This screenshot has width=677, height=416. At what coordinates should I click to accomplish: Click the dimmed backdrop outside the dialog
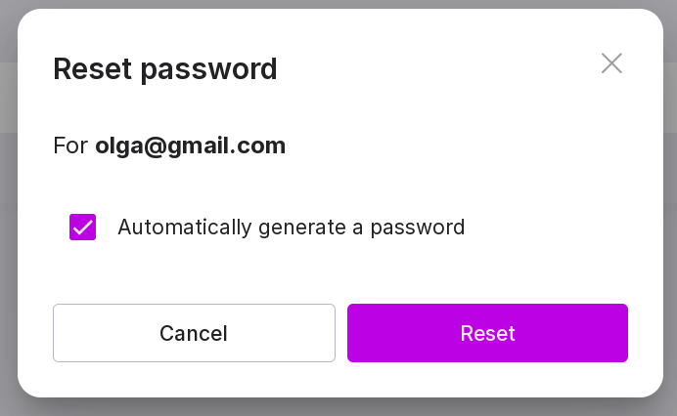click(8, 195)
